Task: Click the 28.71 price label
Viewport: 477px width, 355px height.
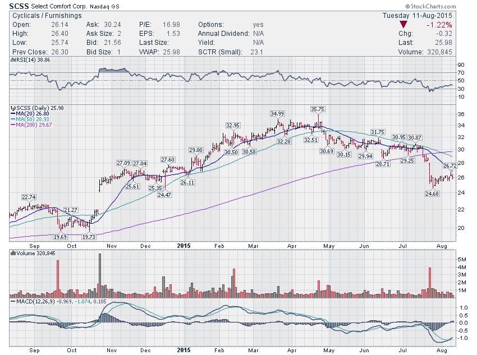Action: tap(383, 164)
